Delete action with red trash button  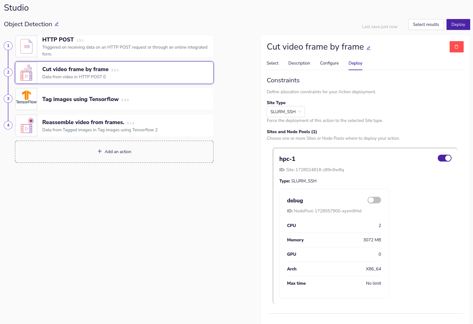[456, 47]
